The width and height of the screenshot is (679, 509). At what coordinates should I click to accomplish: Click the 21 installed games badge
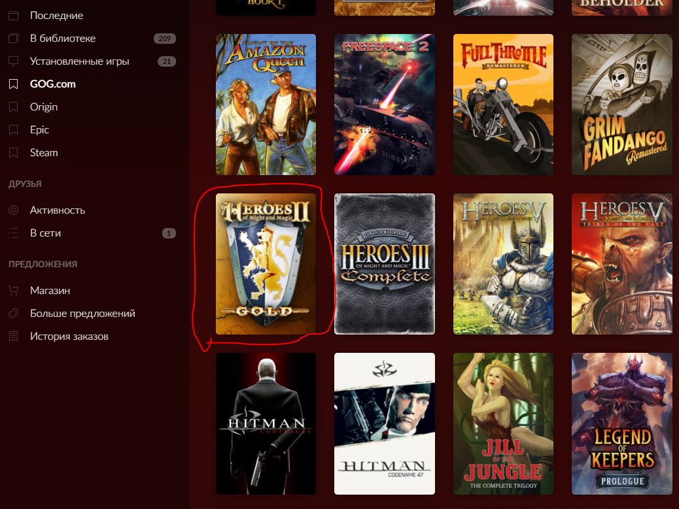coord(167,61)
